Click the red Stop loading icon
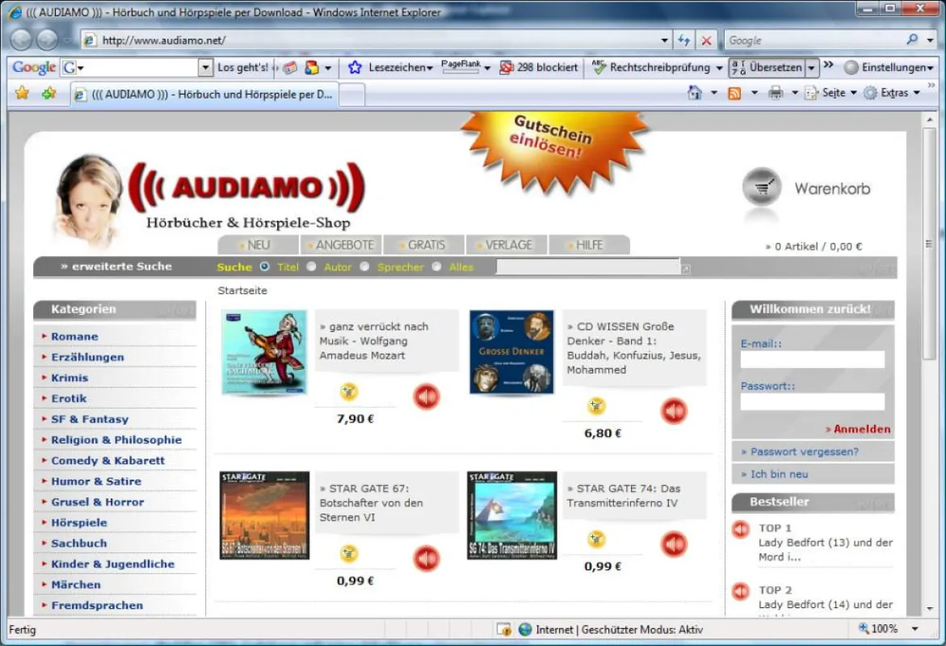This screenshot has width=946, height=646. 706,40
